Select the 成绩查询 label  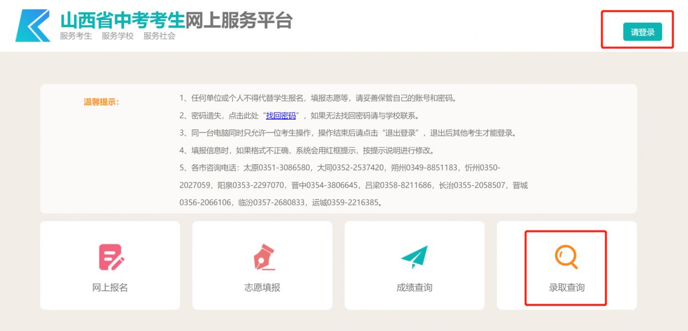coord(414,288)
